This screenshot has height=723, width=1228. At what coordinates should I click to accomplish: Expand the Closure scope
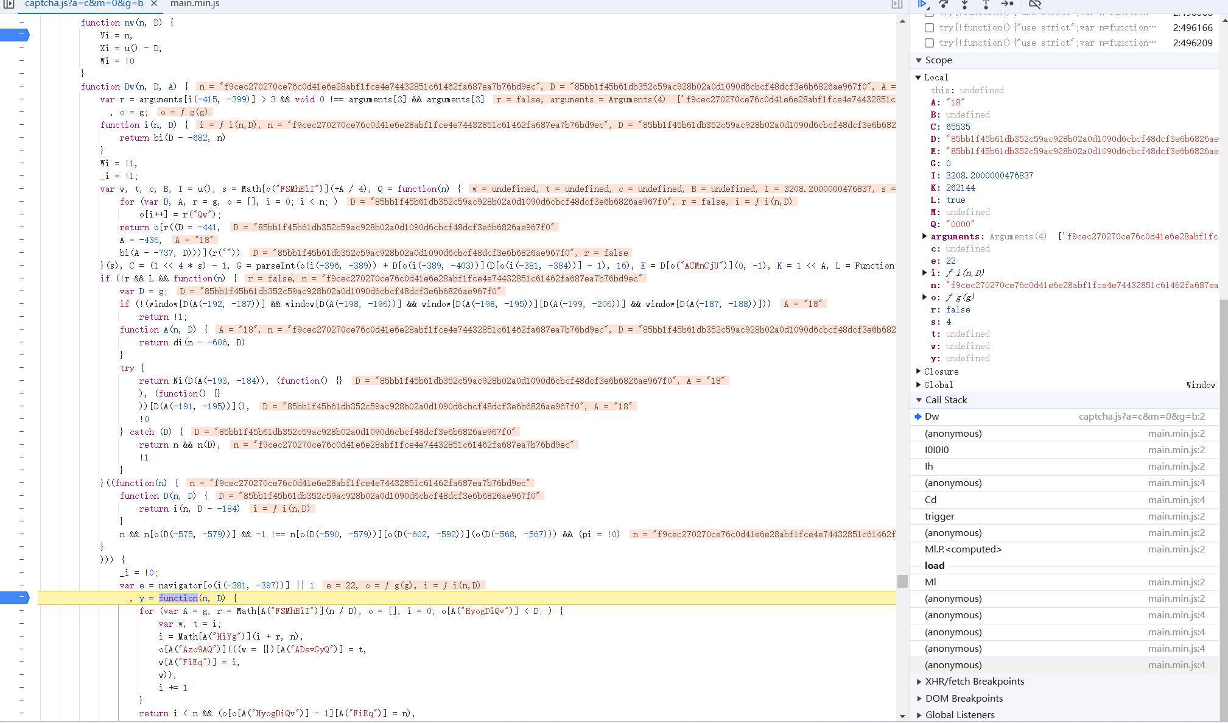(x=919, y=372)
